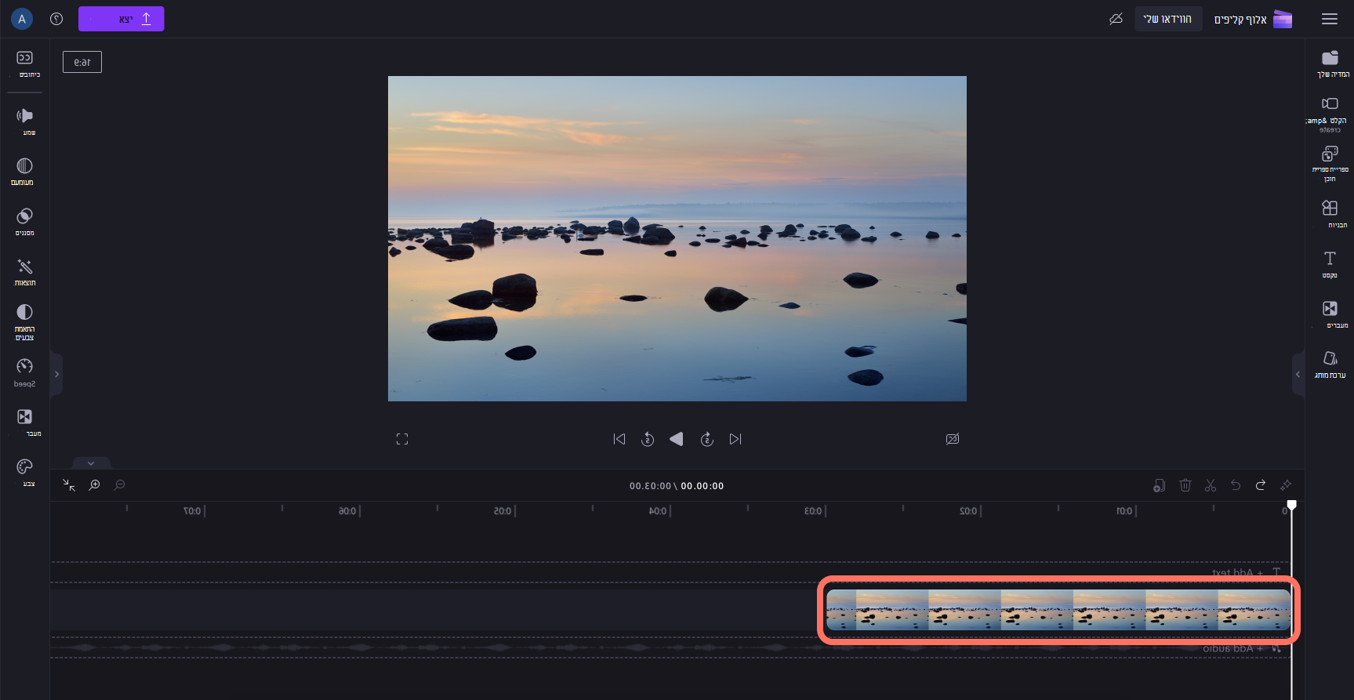The height and width of the screenshot is (700, 1354).
Task: Play the video preview
Action: click(677, 439)
